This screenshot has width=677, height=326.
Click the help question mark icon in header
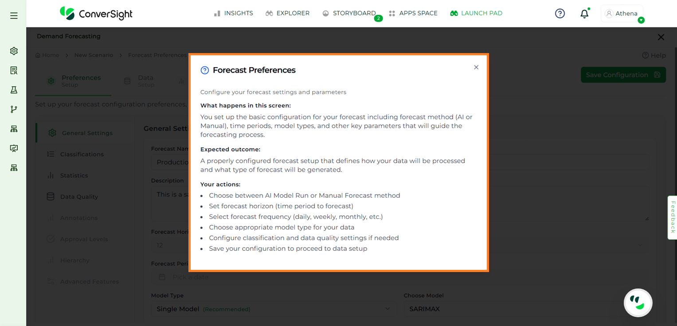[x=560, y=13]
